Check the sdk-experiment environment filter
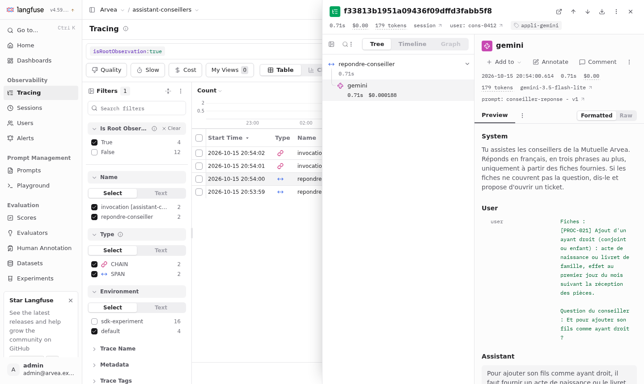This screenshot has height=384, width=644. 94,321
